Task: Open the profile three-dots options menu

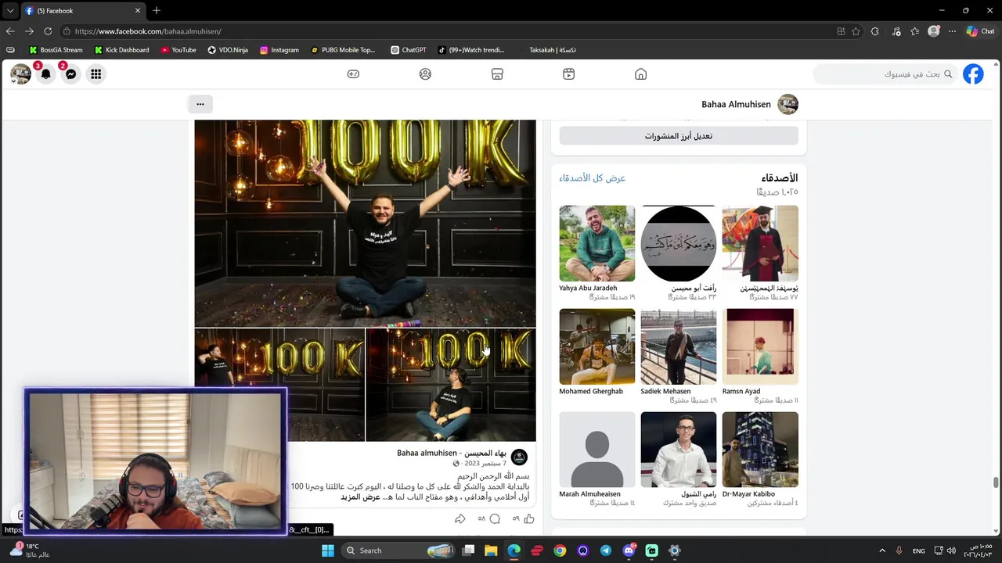Action: click(200, 104)
